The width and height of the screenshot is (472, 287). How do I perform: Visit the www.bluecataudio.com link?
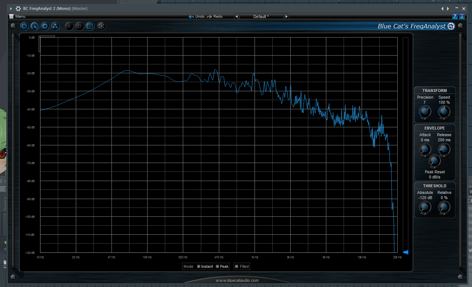237,280
